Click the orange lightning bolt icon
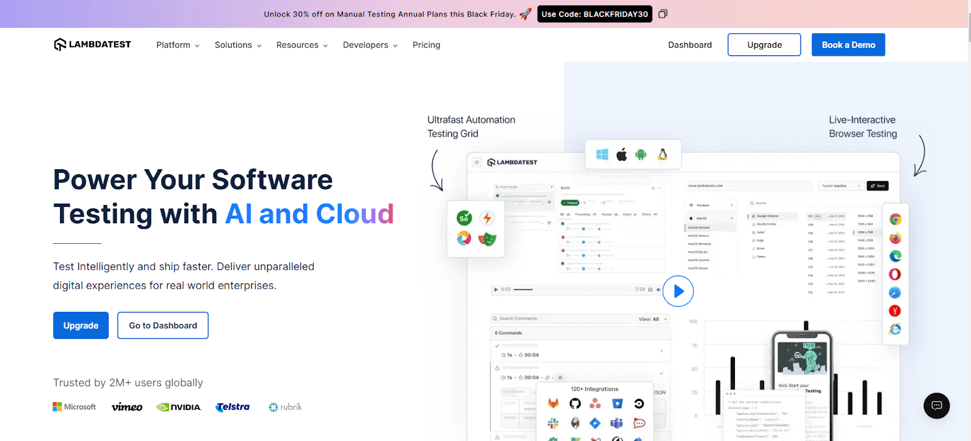This screenshot has width=971, height=441. tap(487, 218)
